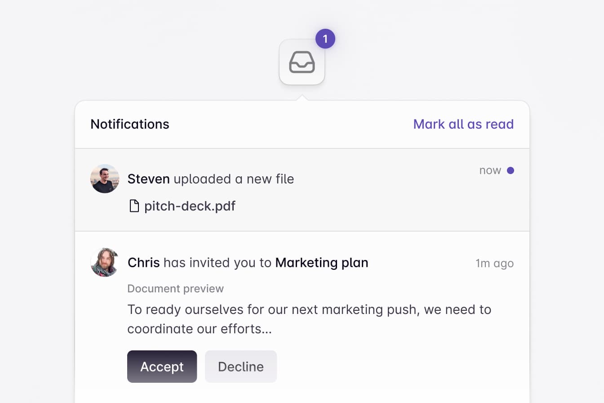Click Steven's name in the notification
Image resolution: width=604 pixels, height=403 pixels.
coord(148,179)
